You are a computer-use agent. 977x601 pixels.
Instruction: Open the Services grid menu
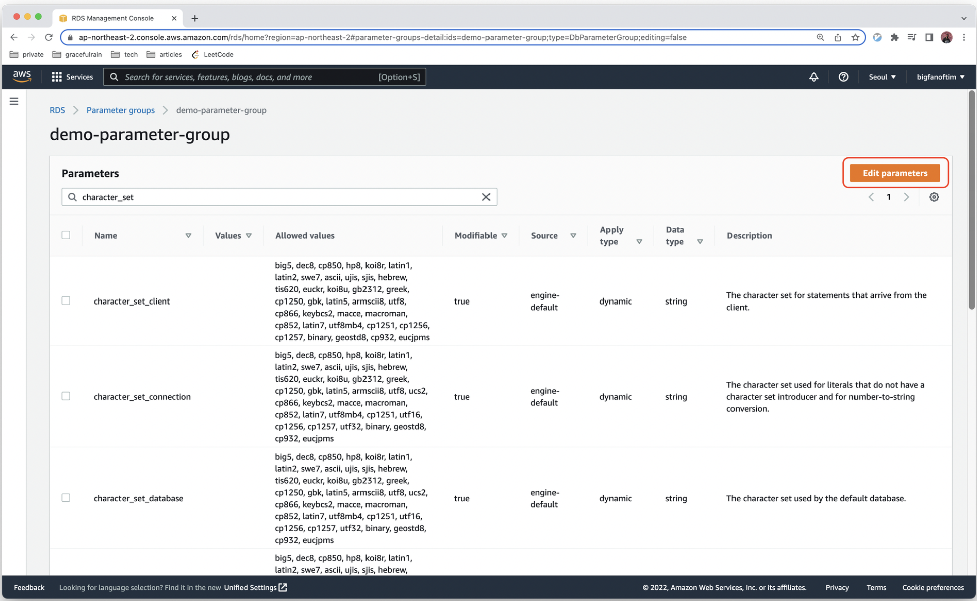[x=72, y=77]
